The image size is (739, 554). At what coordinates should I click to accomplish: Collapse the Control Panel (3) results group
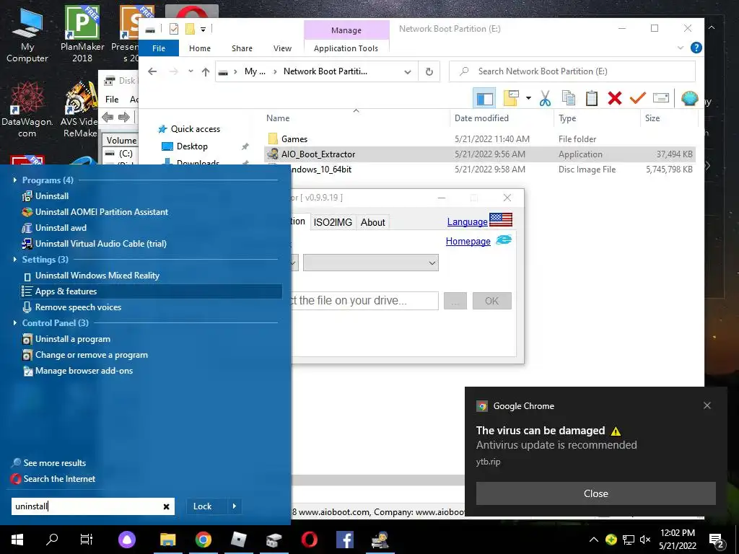pos(14,322)
